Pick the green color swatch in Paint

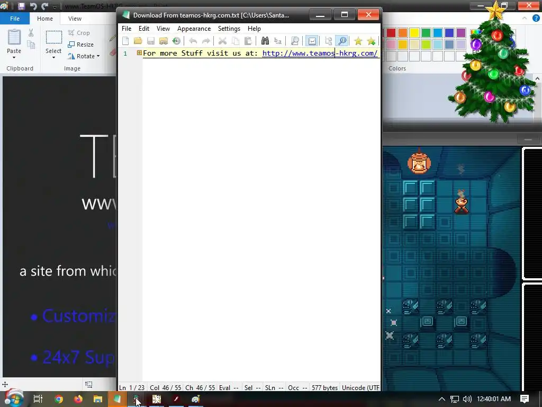tap(426, 32)
